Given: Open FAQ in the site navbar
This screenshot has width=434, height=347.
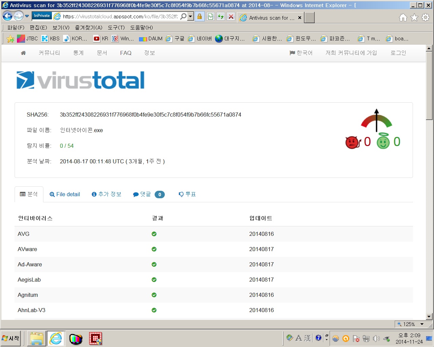Looking at the screenshot, I should pos(126,53).
